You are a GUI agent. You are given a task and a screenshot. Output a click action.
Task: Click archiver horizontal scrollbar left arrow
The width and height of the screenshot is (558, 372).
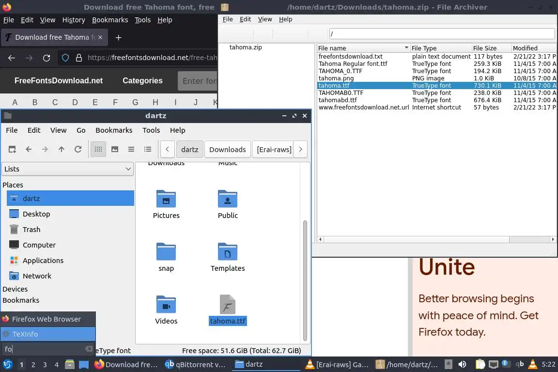(320, 240)
